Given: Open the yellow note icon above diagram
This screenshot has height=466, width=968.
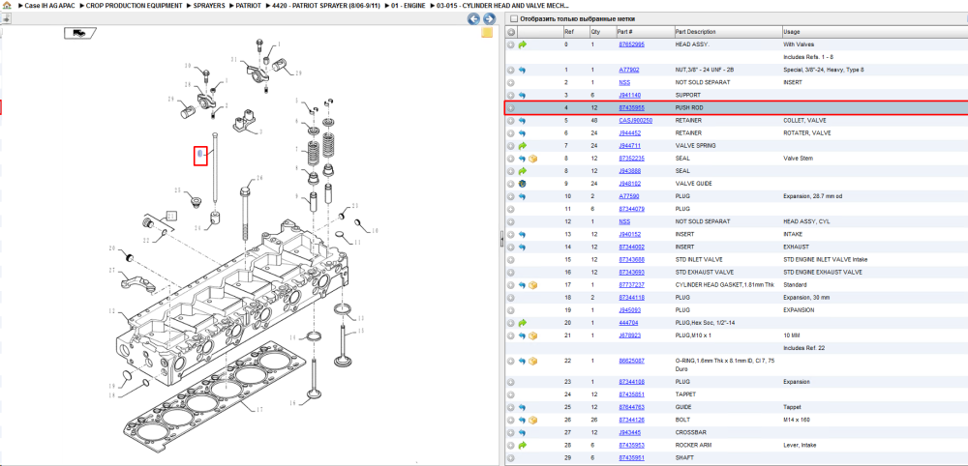Looking at the screenshot, I should (x=487, y=33).
